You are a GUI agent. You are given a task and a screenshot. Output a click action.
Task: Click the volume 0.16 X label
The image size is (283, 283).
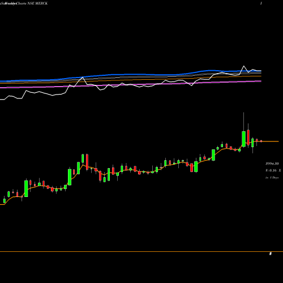pyautogui.click(x=273, y=170)
